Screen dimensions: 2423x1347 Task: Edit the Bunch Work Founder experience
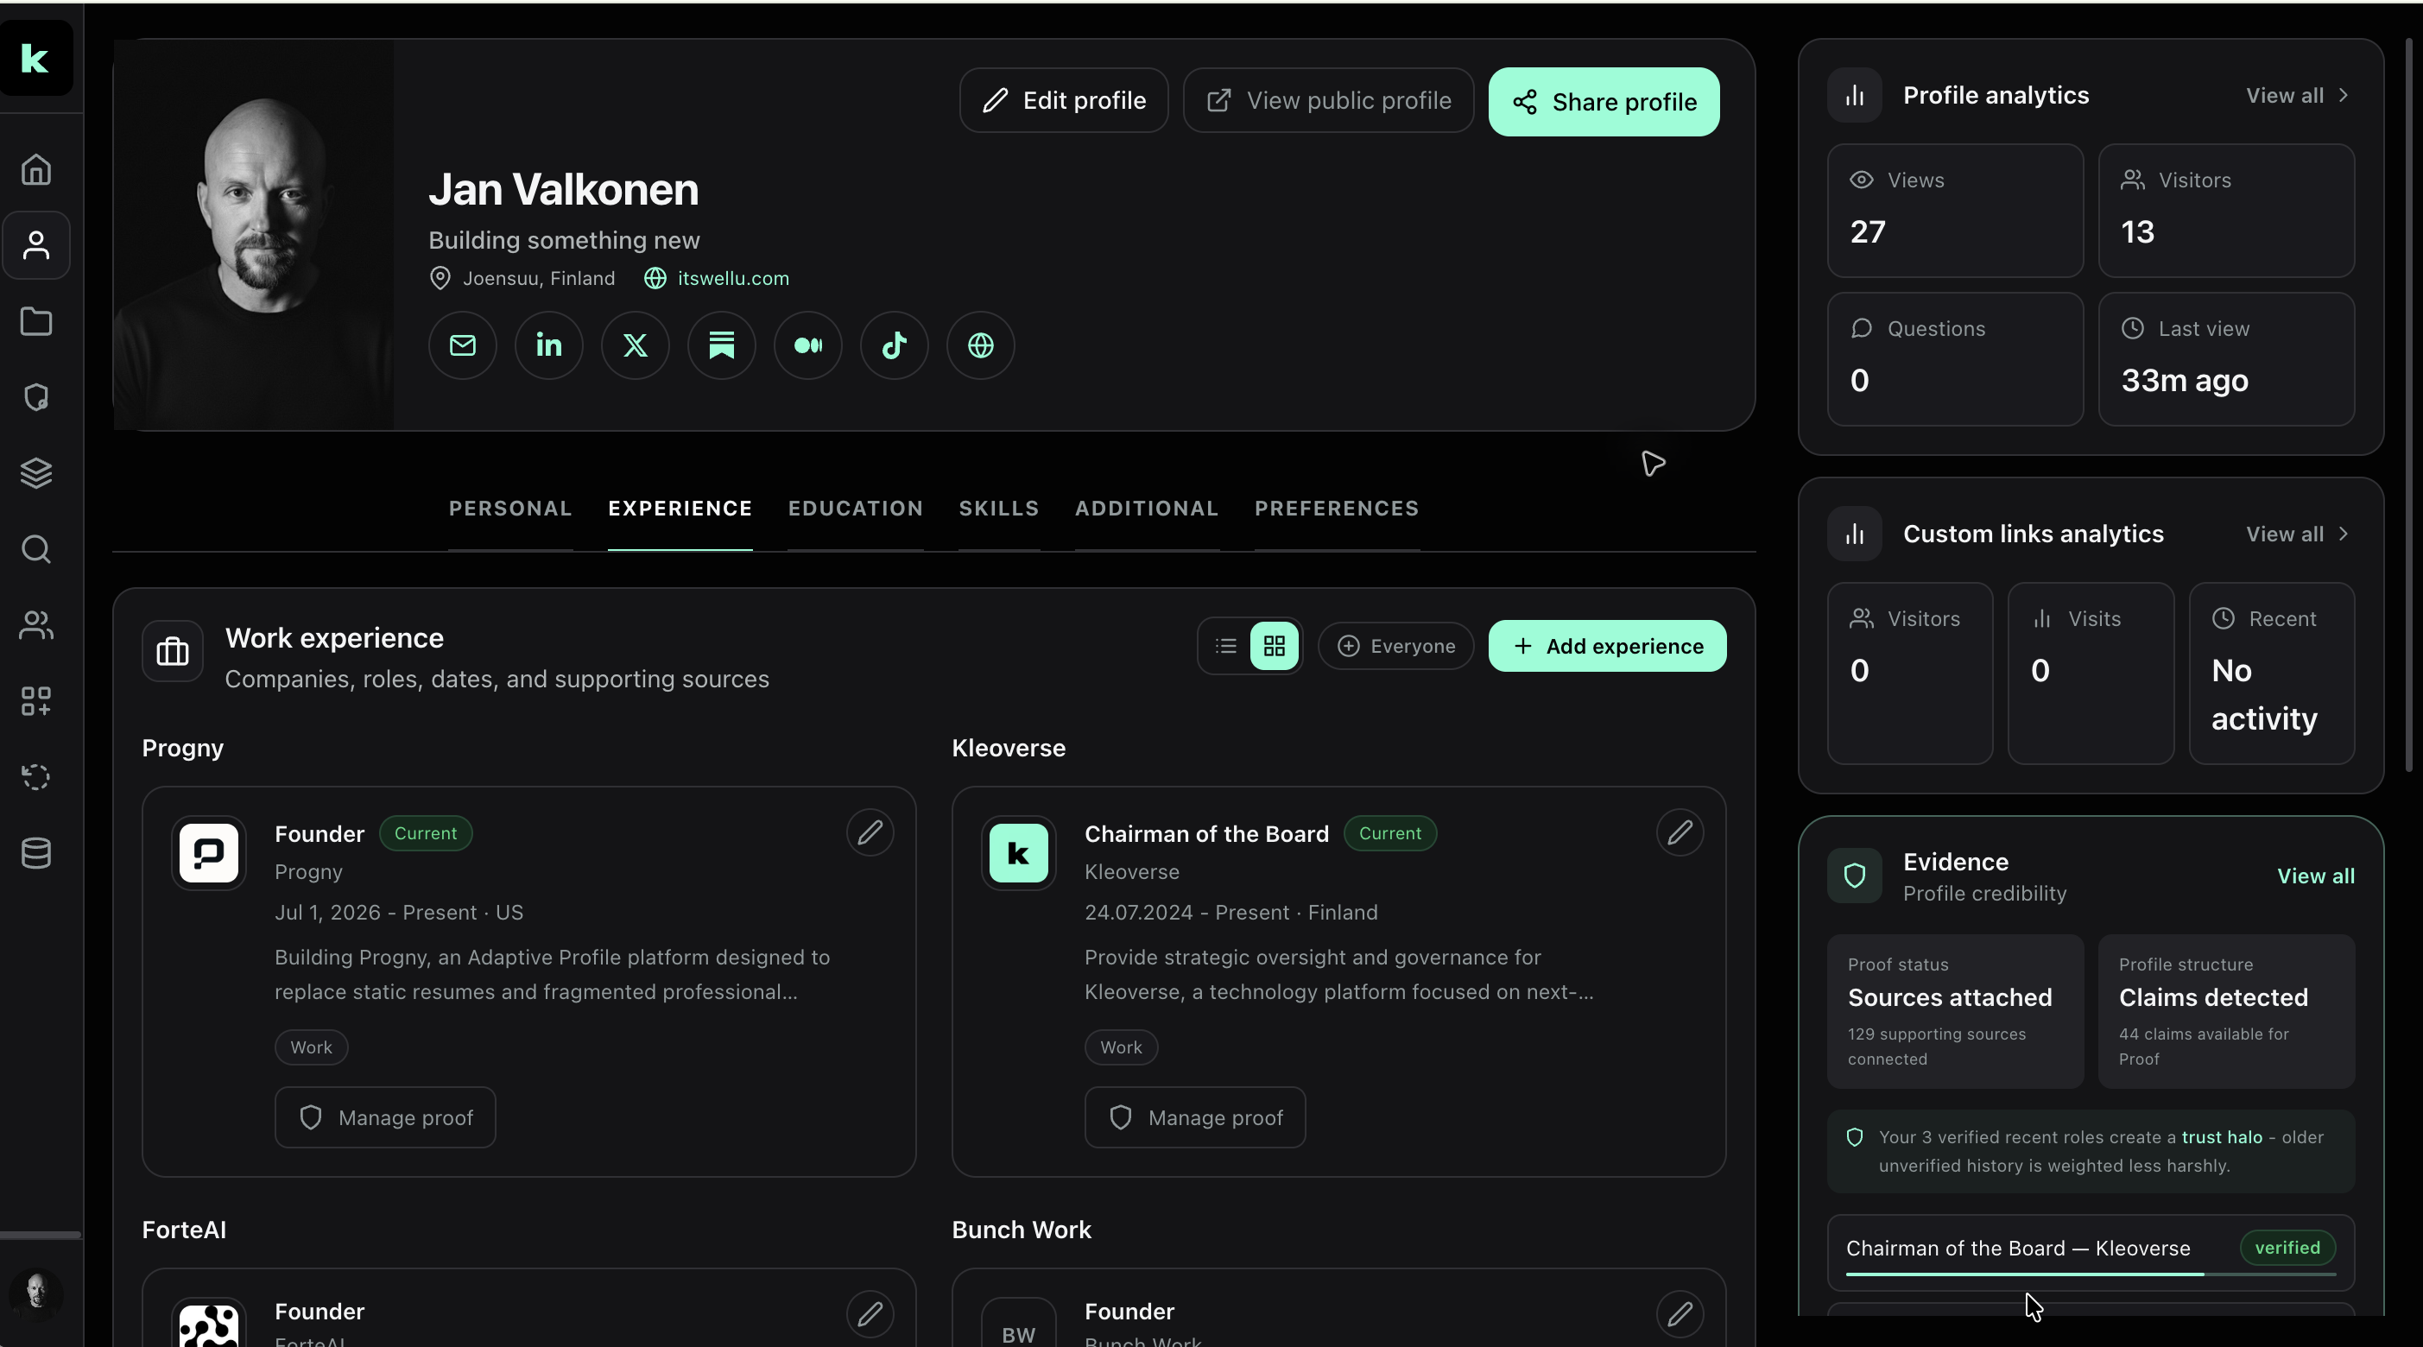pyautogui.click(x=1680, y=1313)
